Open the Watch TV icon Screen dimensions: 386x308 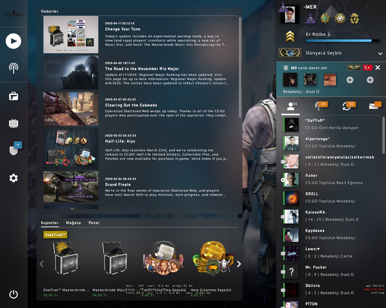pos(14,123)
